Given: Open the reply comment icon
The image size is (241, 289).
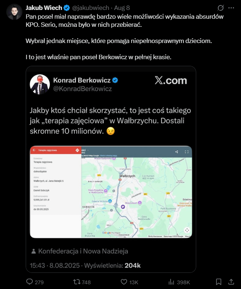Looking at the screenshot, I should 29,282.
